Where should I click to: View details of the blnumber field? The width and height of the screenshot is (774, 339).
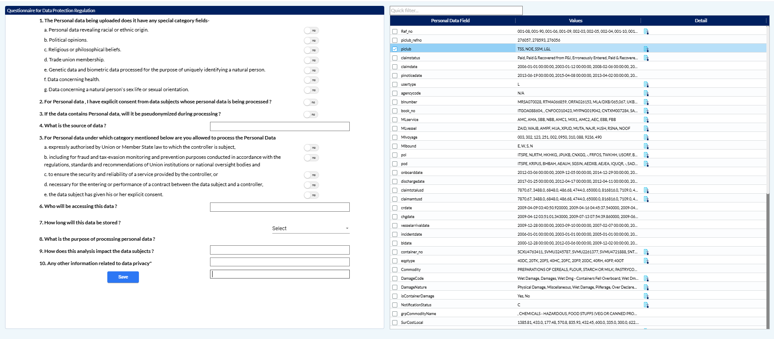(x=646, y=102)
